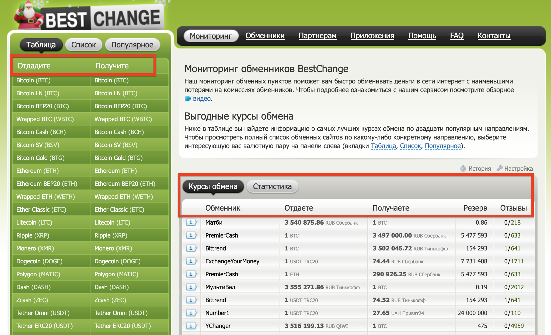Open reviews 0/4959 for YChanger
The width and height of the screenshot is (551, 335).
pos(514,326)
